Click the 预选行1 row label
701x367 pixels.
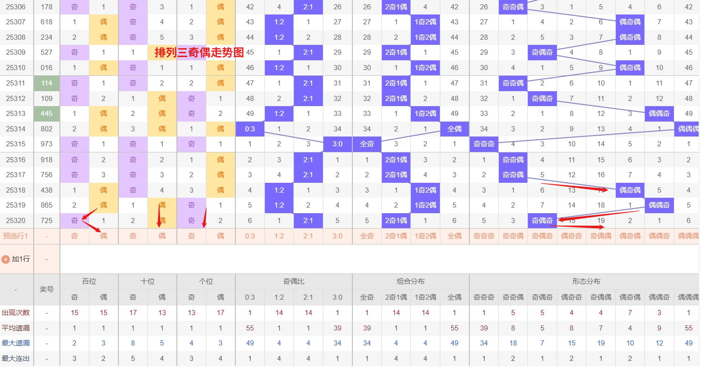click(x=15, y=236)
